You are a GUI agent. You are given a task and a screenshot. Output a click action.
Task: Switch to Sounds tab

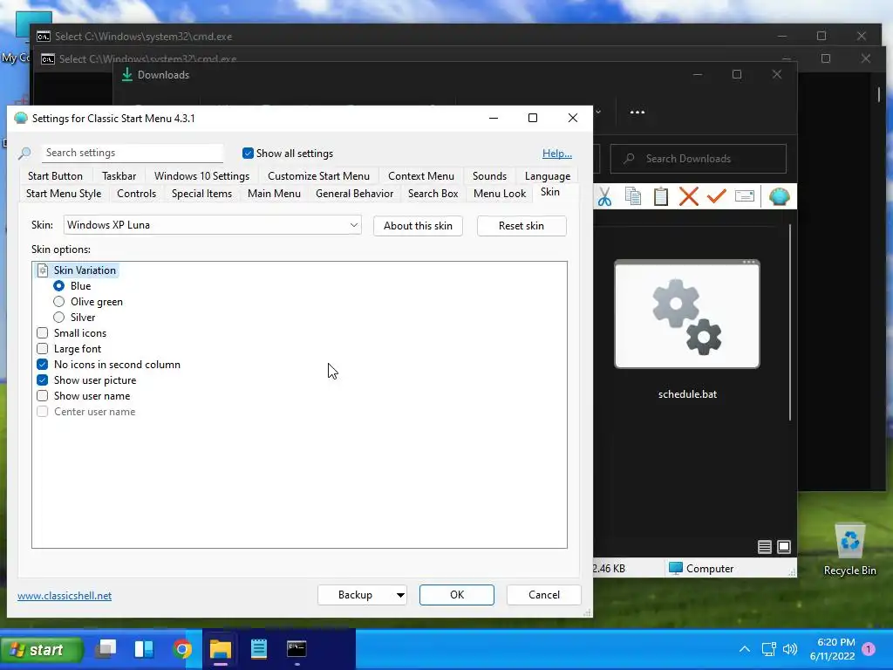click(x=489, y=176)
